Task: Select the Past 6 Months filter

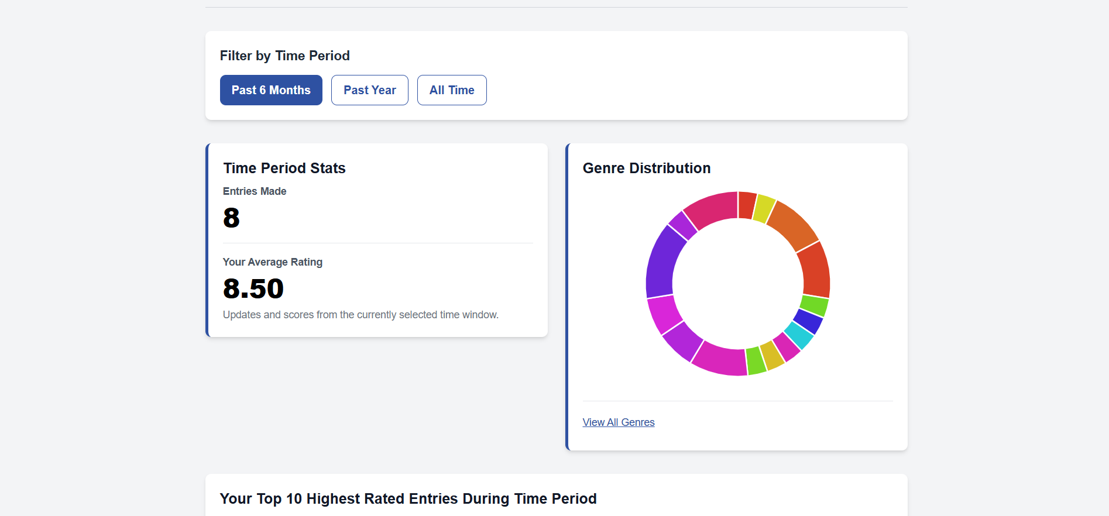Action: 271,90
